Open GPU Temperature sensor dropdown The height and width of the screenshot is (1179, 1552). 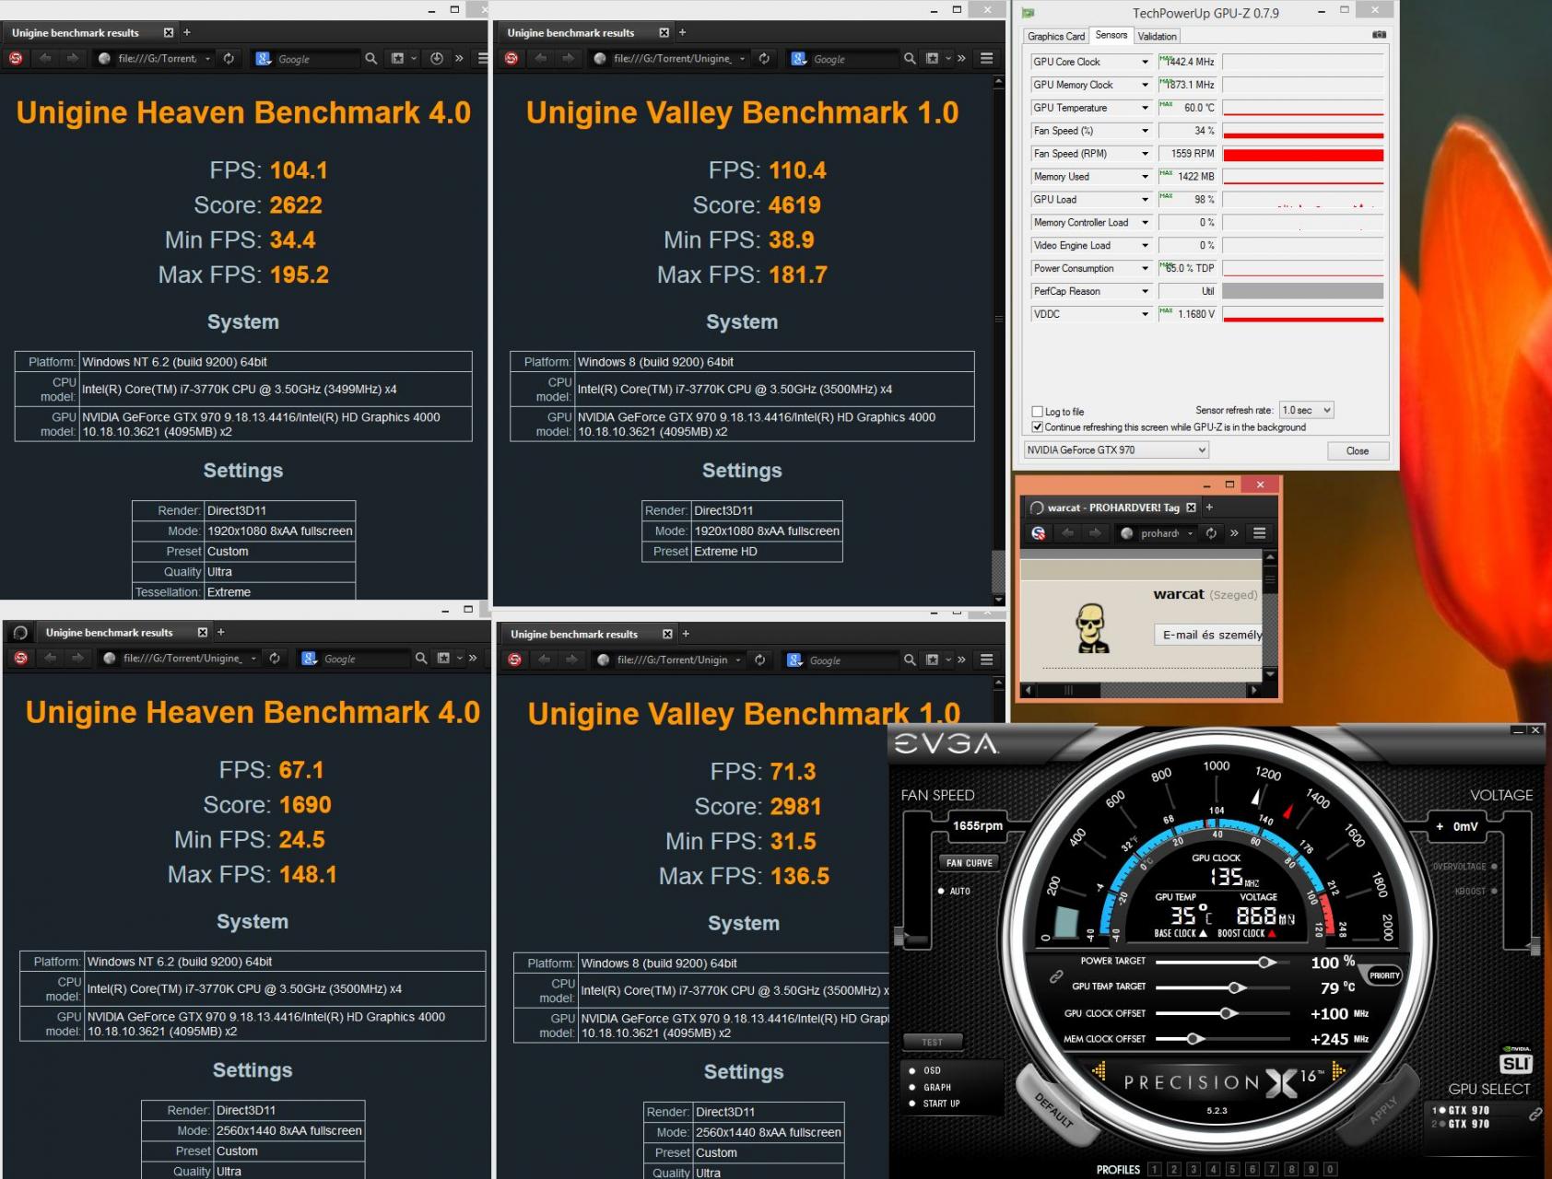click(x=1146, y=108)
